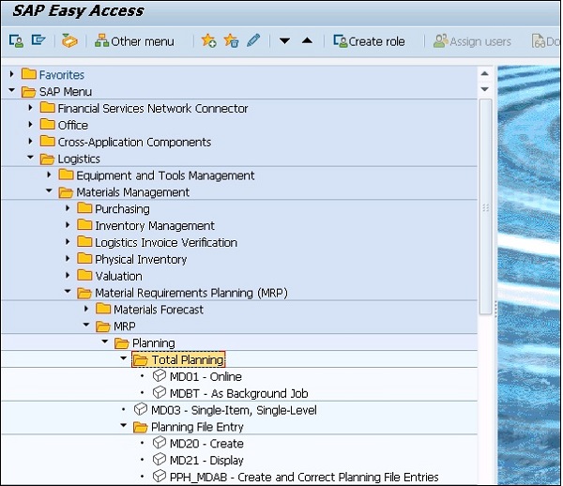The height and width of the screenshot is (486, 563).
Task: Click the Valuation folder icon
Action: (84, 275)
